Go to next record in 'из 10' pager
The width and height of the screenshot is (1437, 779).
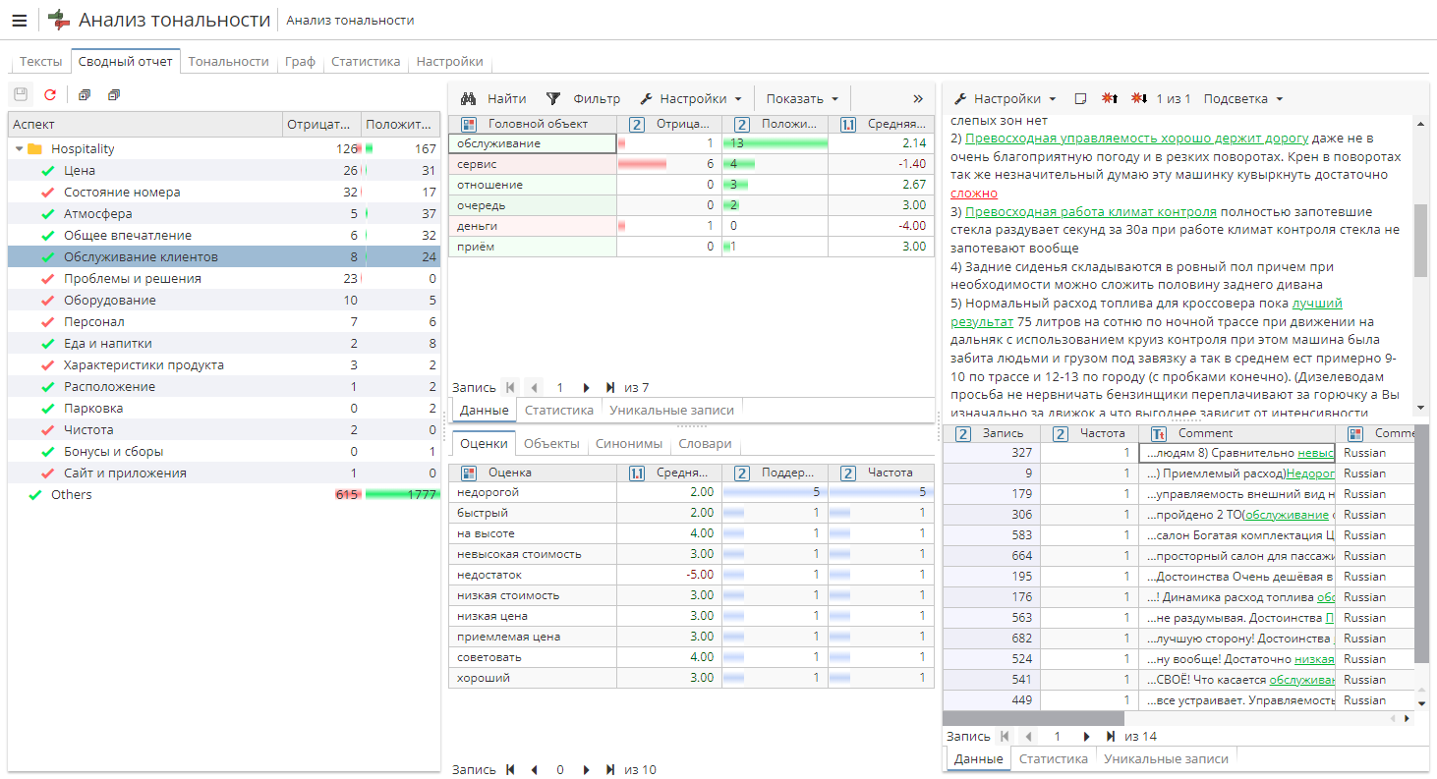[x=587, y=770]
